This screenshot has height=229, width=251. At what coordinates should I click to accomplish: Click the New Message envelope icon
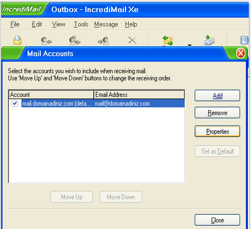17,40
